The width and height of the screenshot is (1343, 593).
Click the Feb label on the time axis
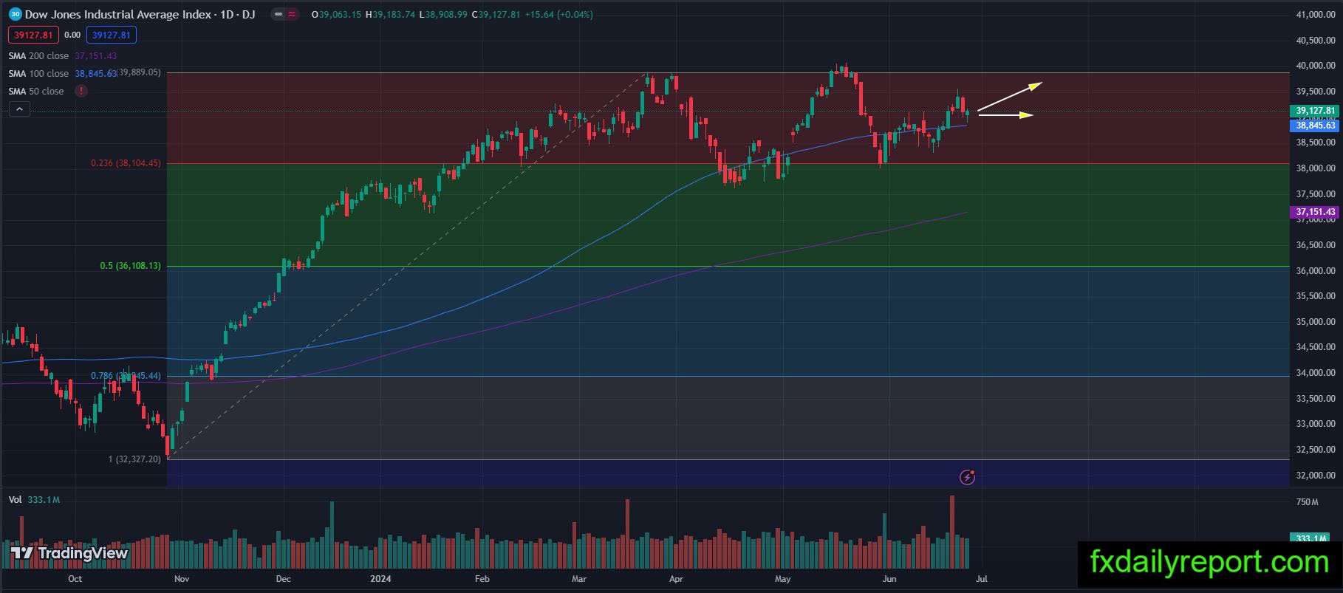click(x=482, y=579)
